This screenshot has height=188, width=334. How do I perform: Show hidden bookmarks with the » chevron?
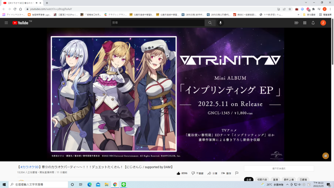298,15
